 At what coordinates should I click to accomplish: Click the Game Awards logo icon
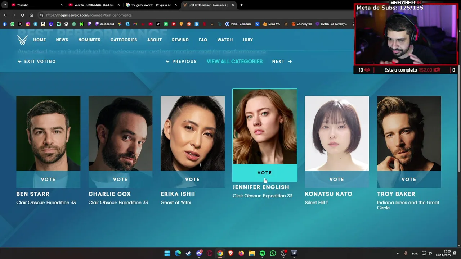(x=22, y=40)
